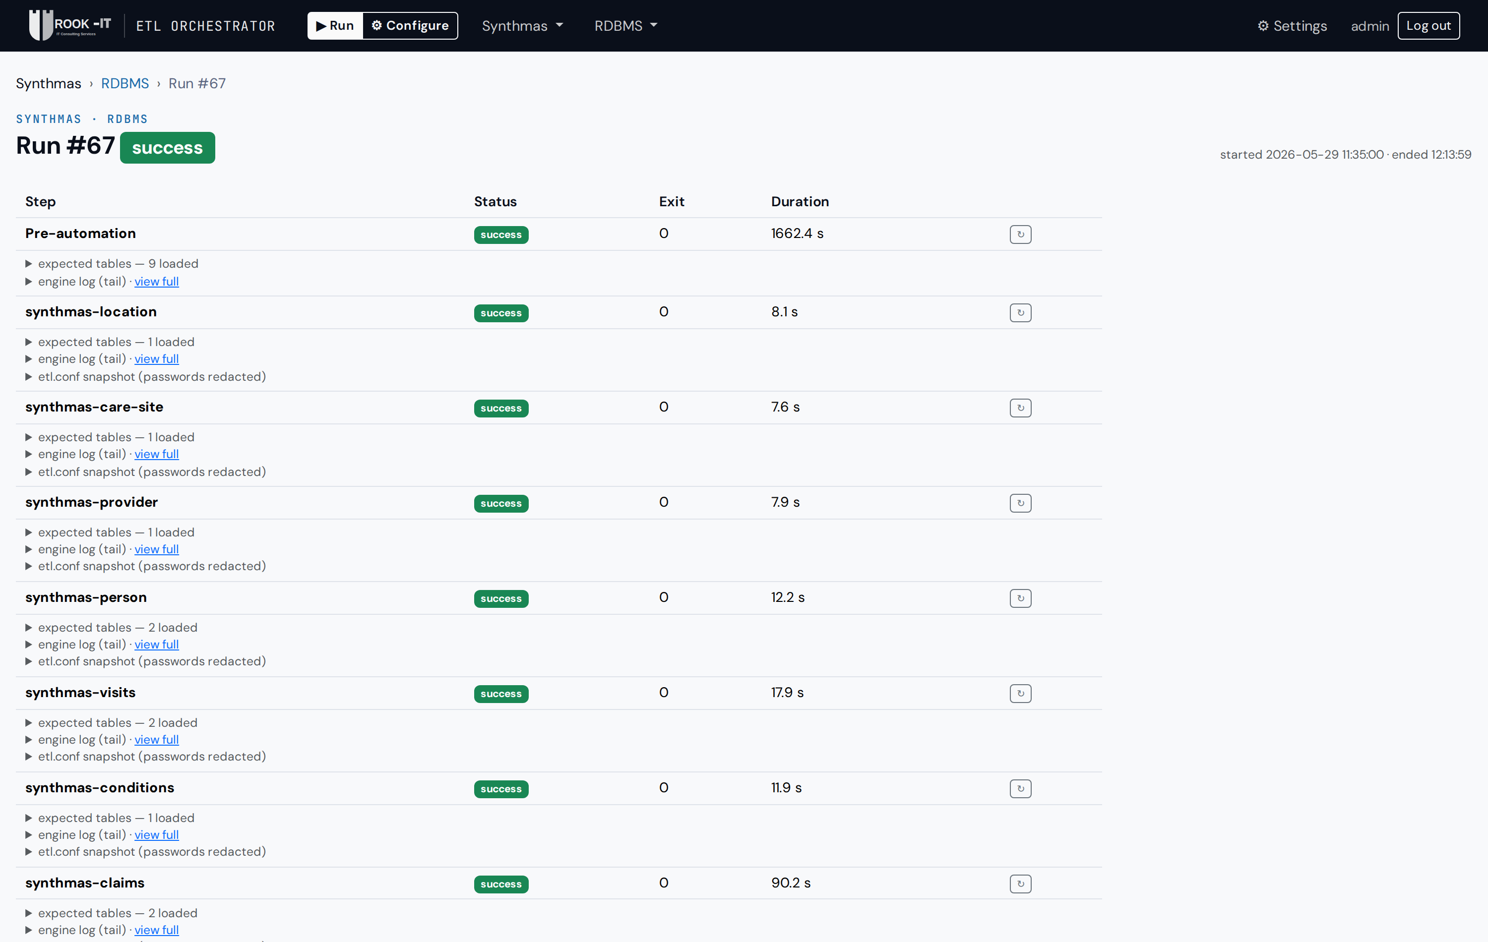Click the Rook-IT logo

point(70,25)
